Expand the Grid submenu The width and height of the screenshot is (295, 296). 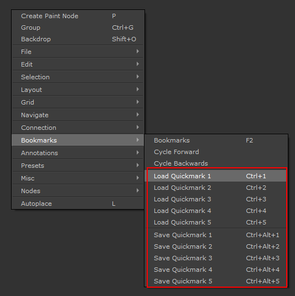[x=78, y=102]
